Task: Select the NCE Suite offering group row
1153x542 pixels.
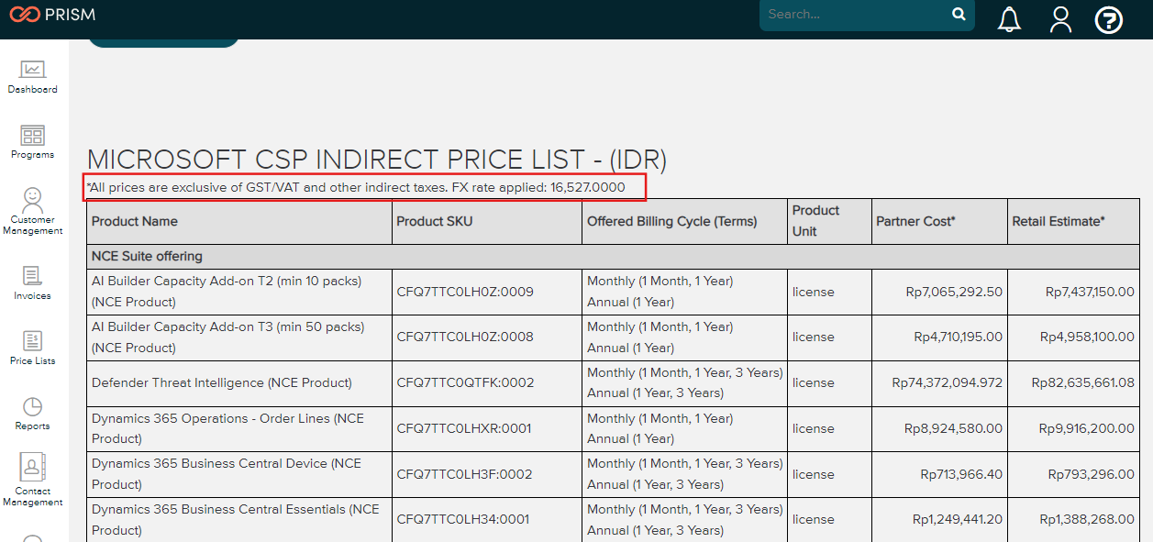Action: pos(614,257)
